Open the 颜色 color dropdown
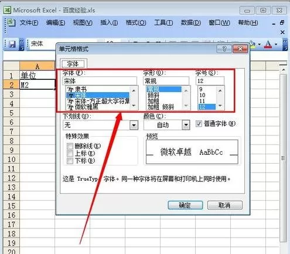The height and width of the screenshot is (254, 290). [x=186, y=125]
